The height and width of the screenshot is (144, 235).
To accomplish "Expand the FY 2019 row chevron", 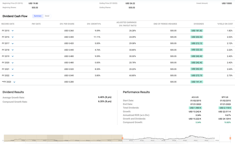I will tap(12, 56).
